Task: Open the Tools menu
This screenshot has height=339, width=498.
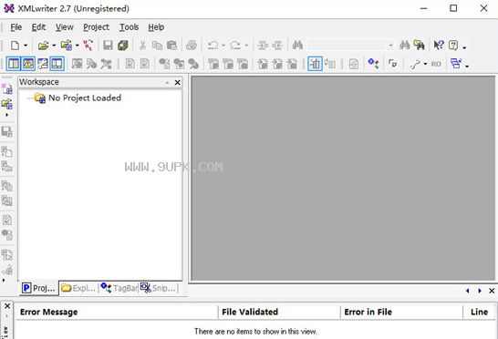Action: pos(129,27)
